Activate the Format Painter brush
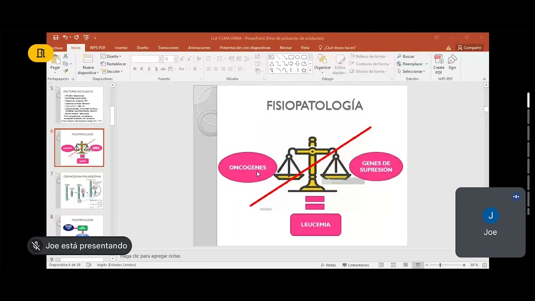Screen dimensions: 535x301 (66, 71)
